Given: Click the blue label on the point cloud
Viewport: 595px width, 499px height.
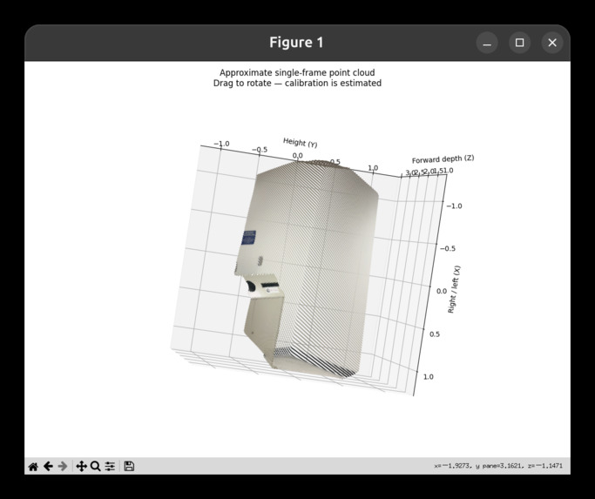Looking at the screenshot, I should coord(248,238).
